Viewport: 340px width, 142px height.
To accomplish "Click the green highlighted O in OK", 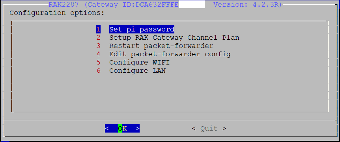I will coord(120,128).
